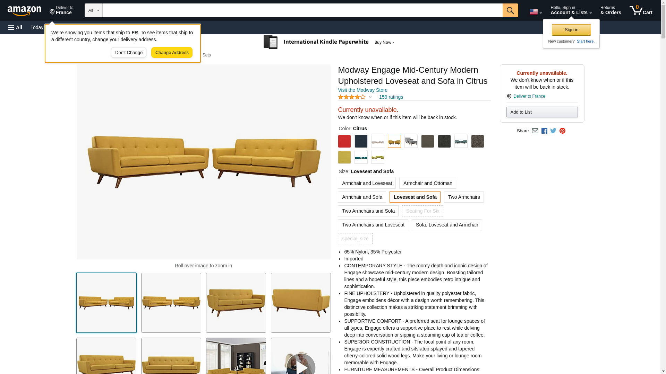Select Sofa, Loveseat and Armchair size option

[x=447, y=225]
